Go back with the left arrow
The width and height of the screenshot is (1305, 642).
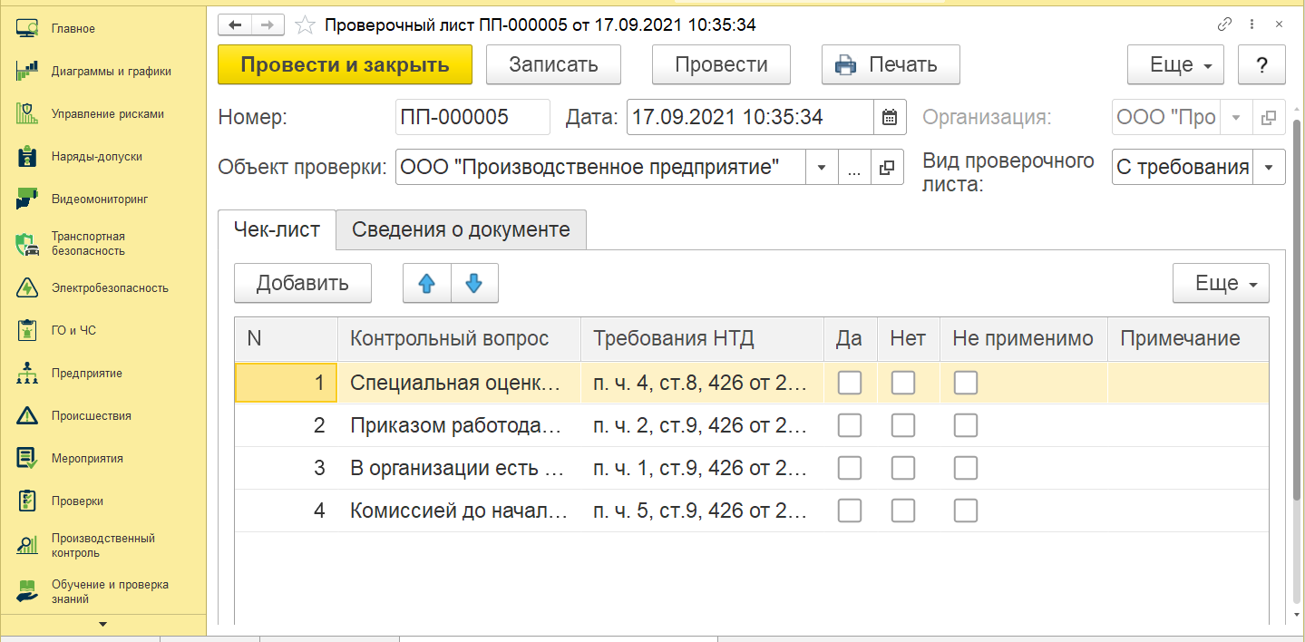[x=235, y=25]
